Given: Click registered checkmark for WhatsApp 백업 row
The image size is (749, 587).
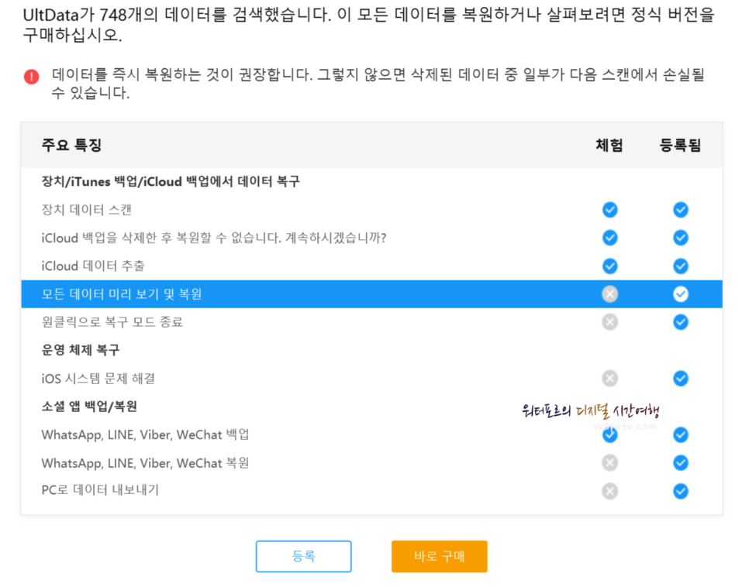Looking at the screenshot, I should click(680, 434).
